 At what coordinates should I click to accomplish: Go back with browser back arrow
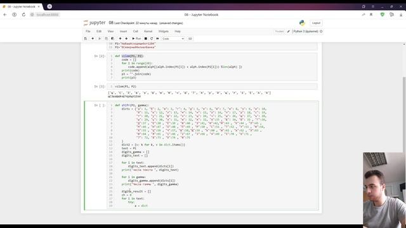(x=5, y=15)
